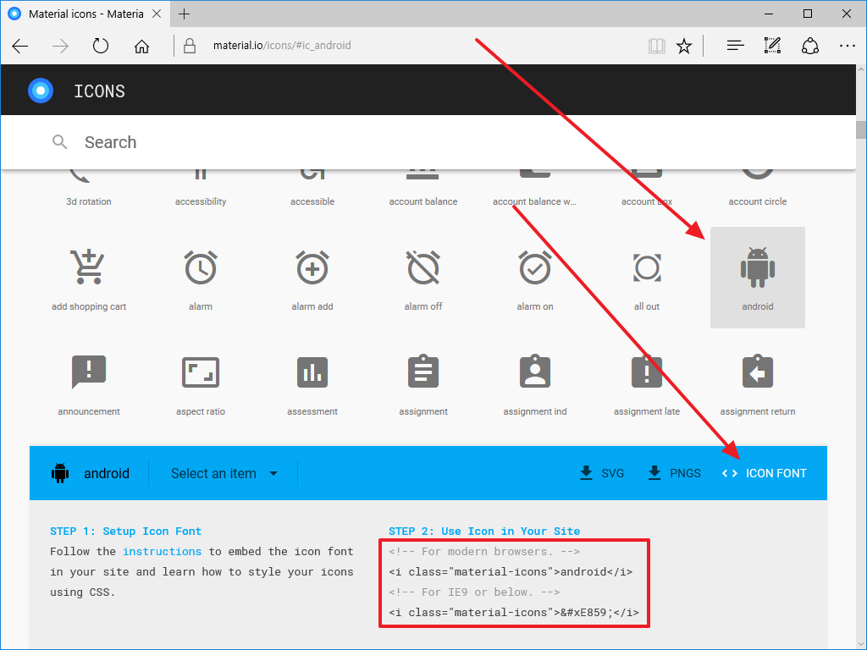Close the Material icons tab
Screen dimensions: 867x650
tap(157, 14)
